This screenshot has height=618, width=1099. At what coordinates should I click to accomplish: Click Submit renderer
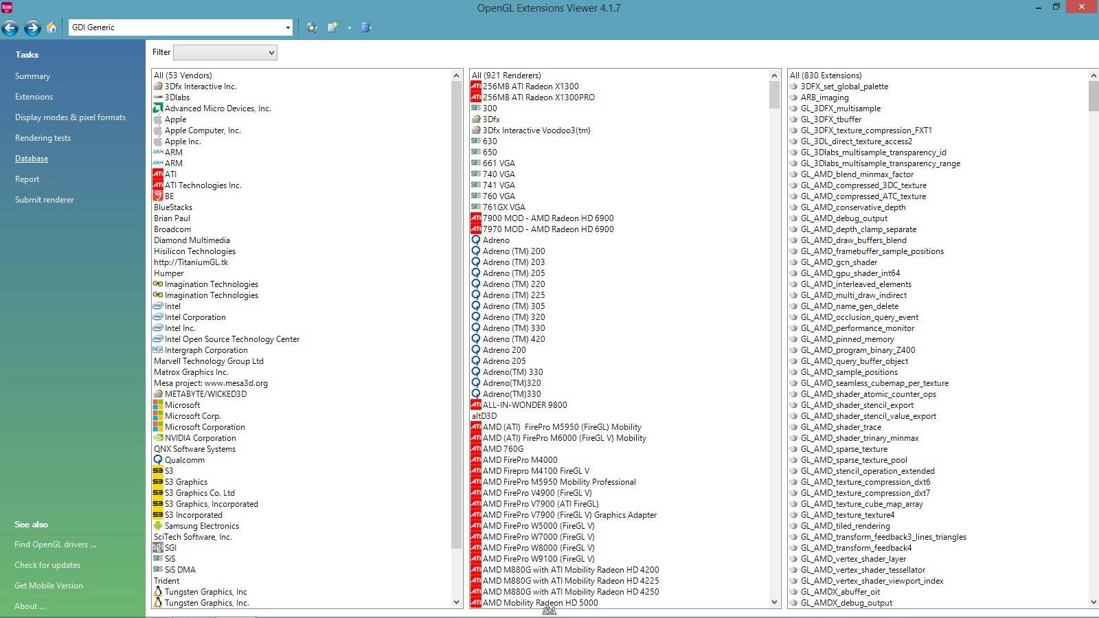pos(44,200)
